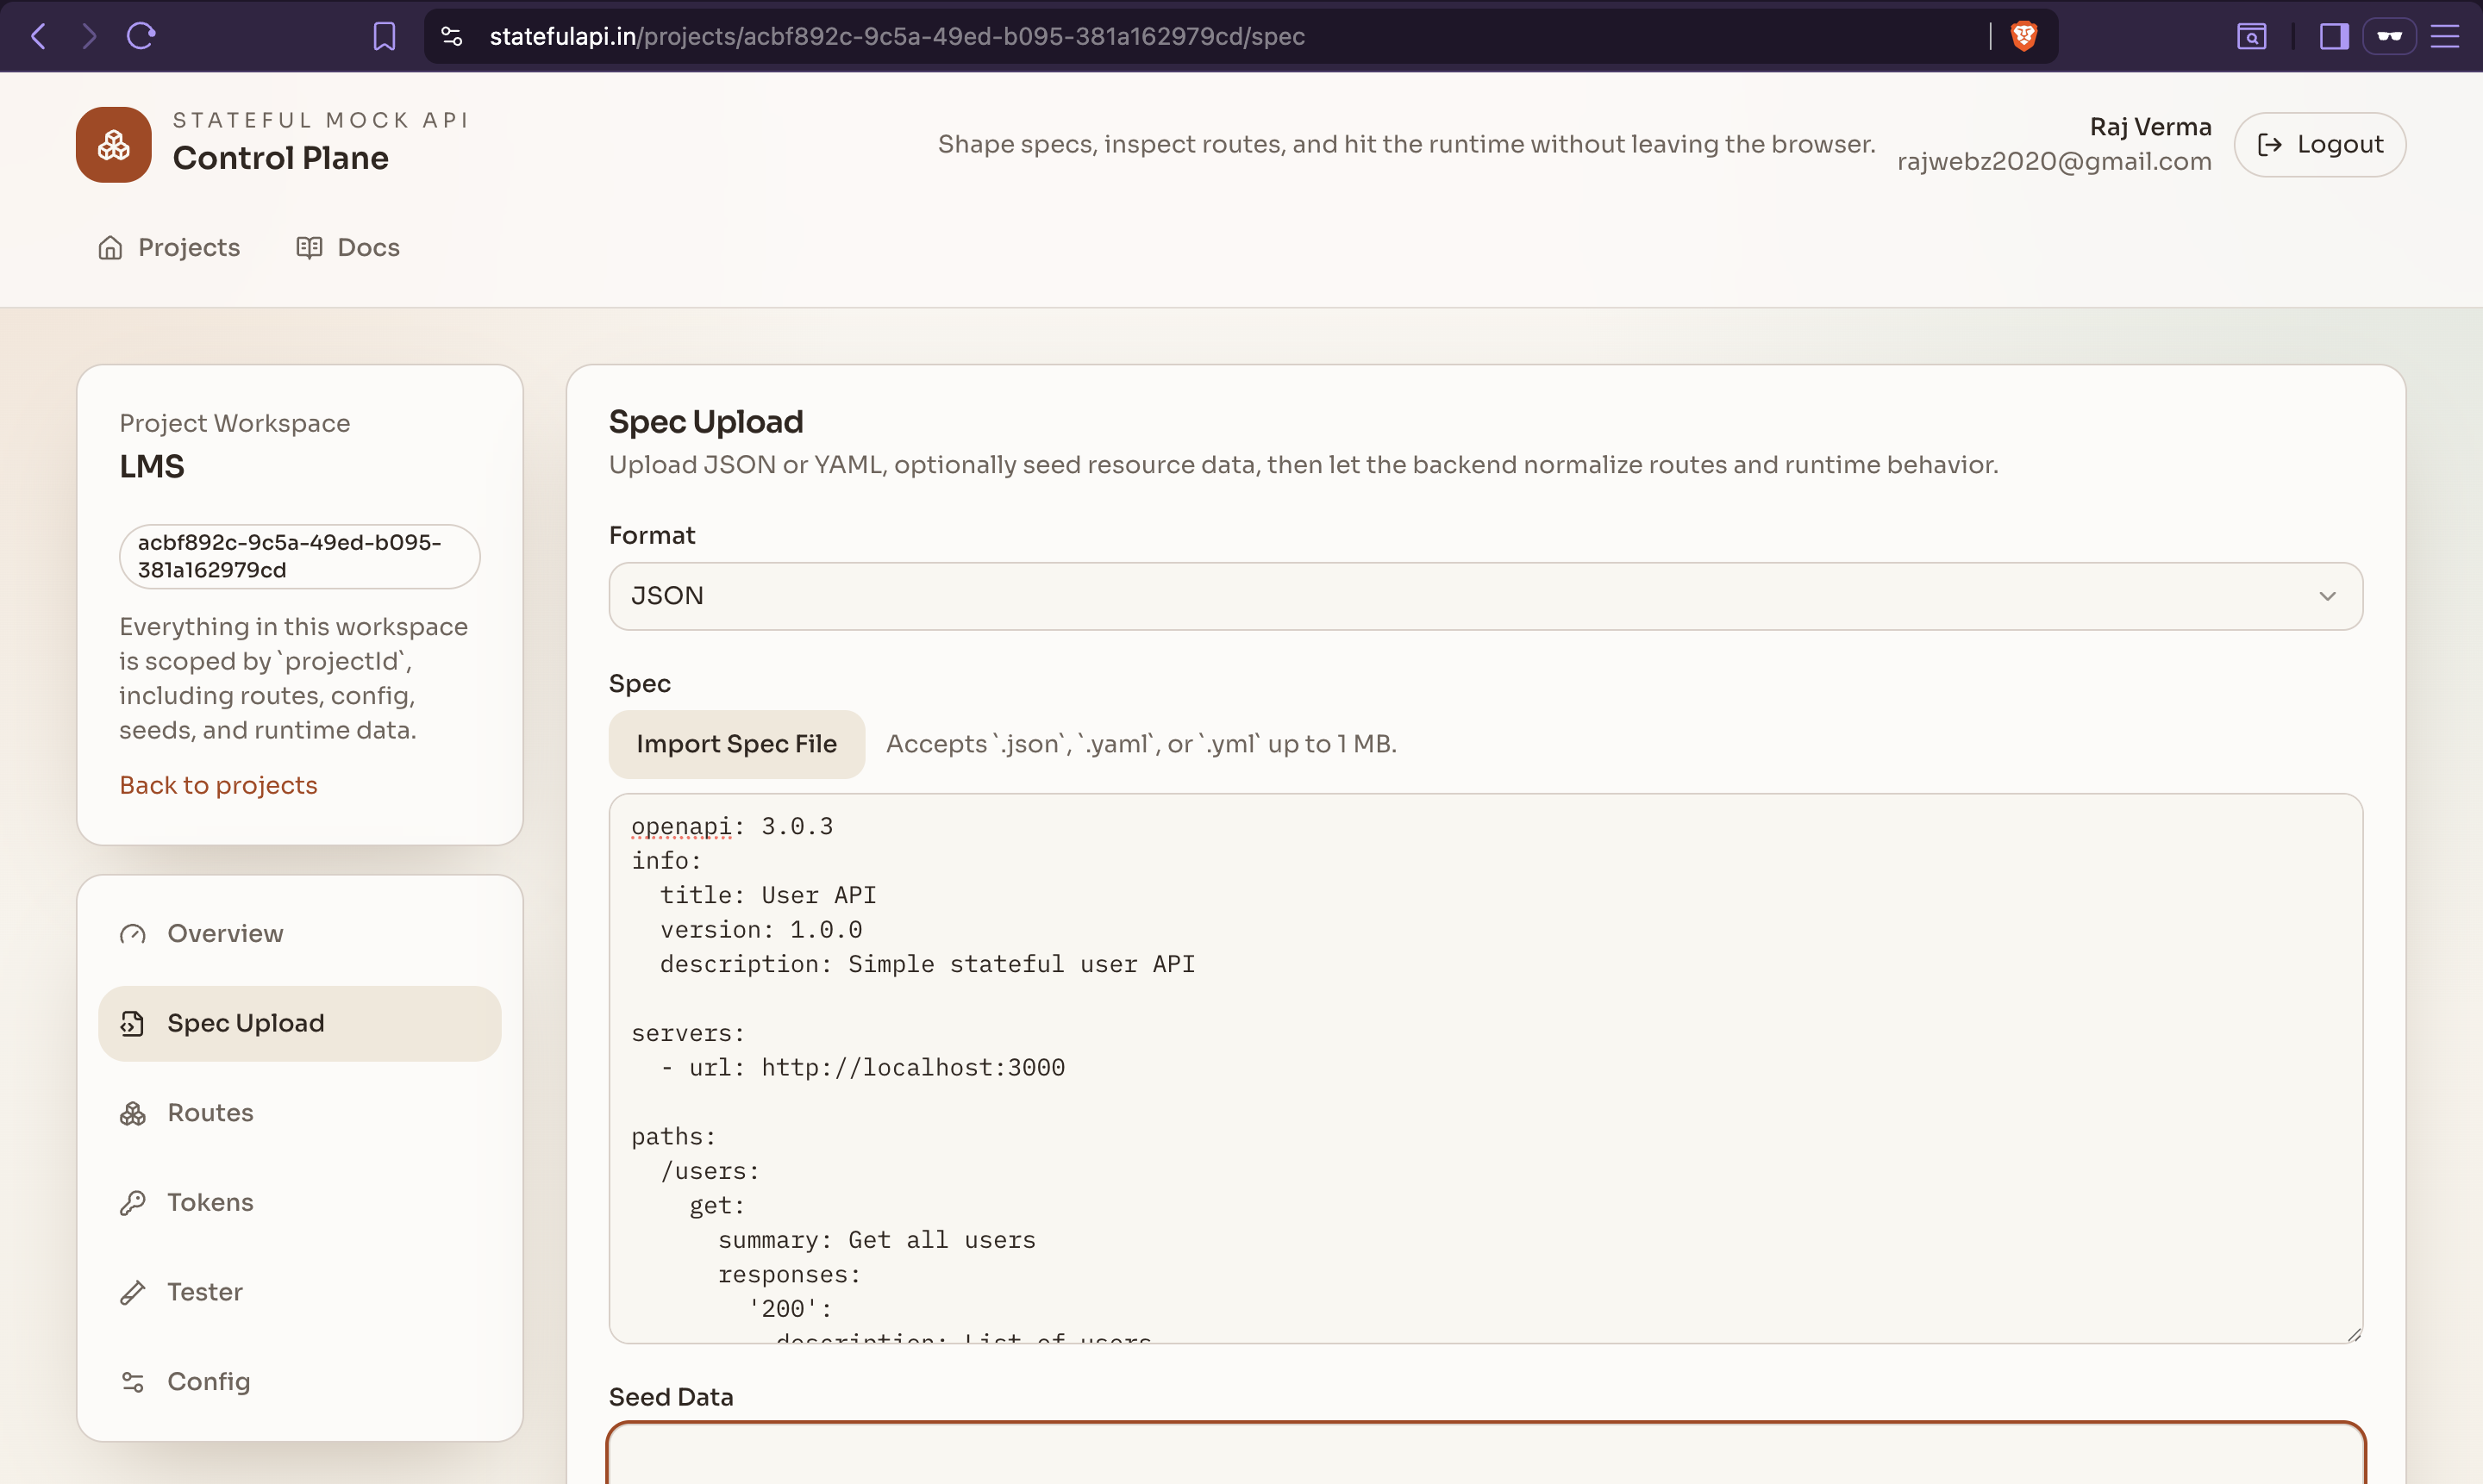This screenshot has width=2483, height=1484.
Task: Open Tester via the pen icon
Action: point(133,1291)
